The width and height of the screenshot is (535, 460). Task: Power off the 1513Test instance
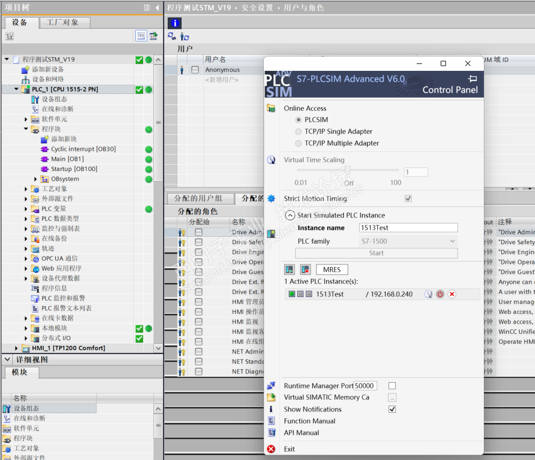pos(440,294)
